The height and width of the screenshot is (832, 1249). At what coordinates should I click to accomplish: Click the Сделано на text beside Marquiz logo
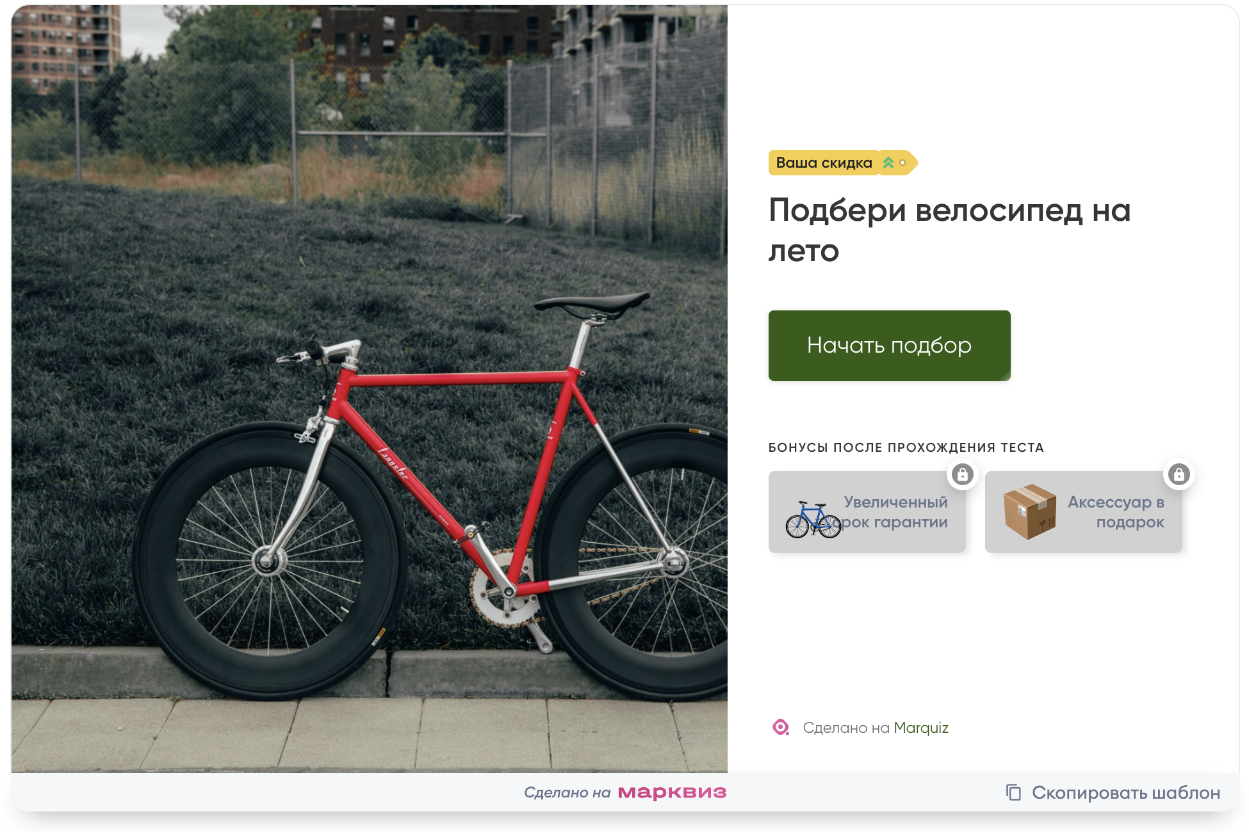click(846, 728)
